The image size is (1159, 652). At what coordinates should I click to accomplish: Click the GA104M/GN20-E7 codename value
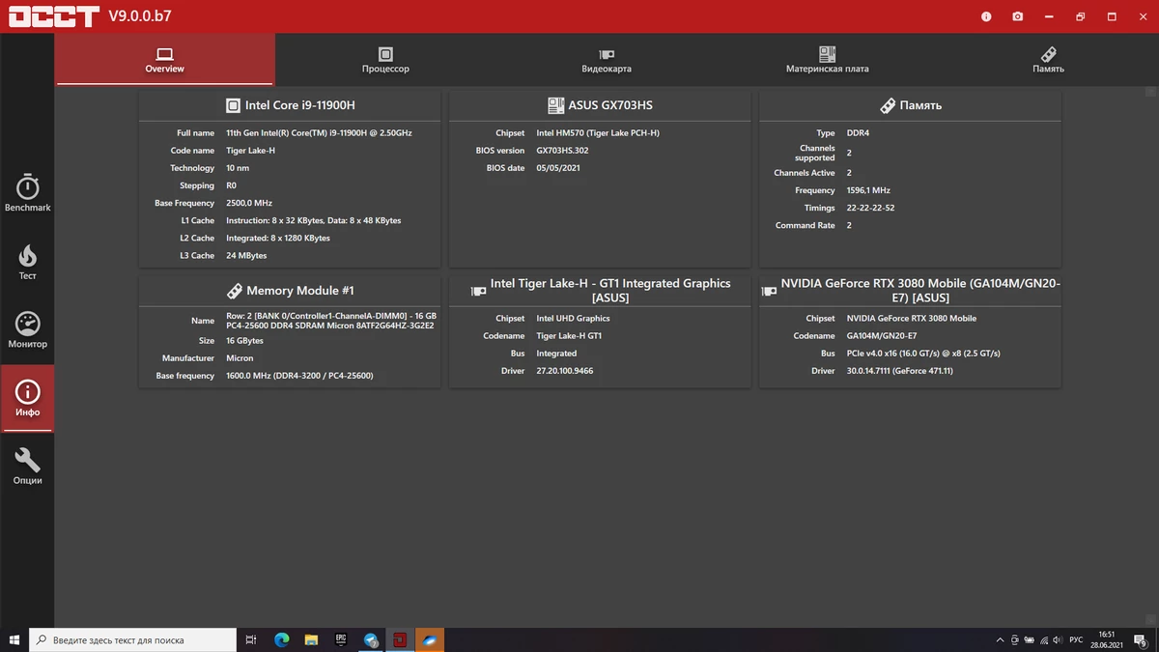click(882, 336)
